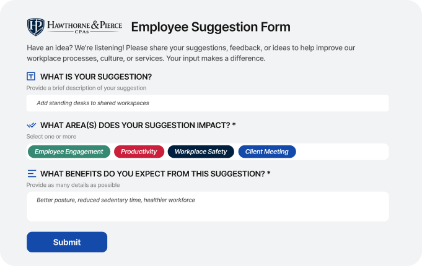The image size is (422, 266).
Task: Click the "Provide as many details as possible" hint
Action: pos(73,185)
